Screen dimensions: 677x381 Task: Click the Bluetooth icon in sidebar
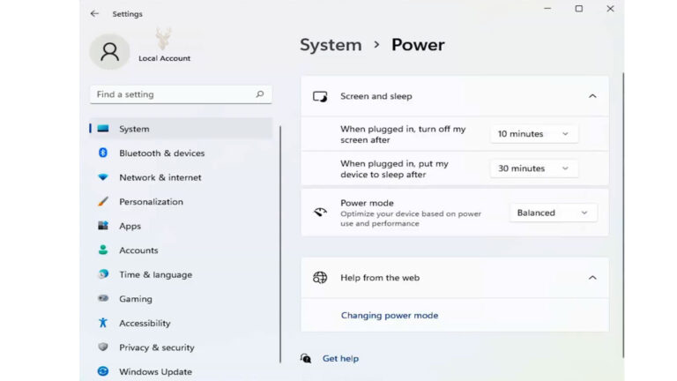[103, 153]
